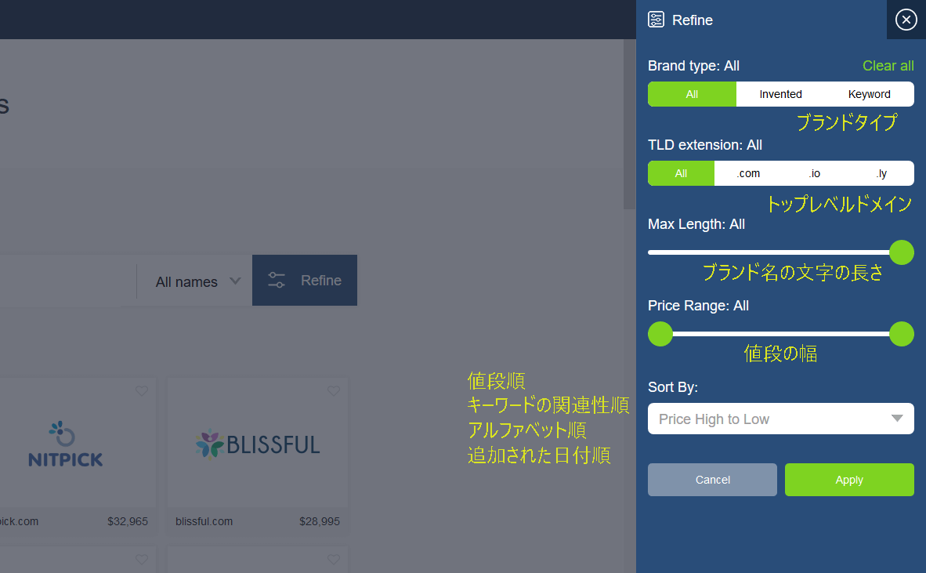Favorite the Nitpick listing heart icon
The image size is (926, 573).
click(x=142, y=391)
